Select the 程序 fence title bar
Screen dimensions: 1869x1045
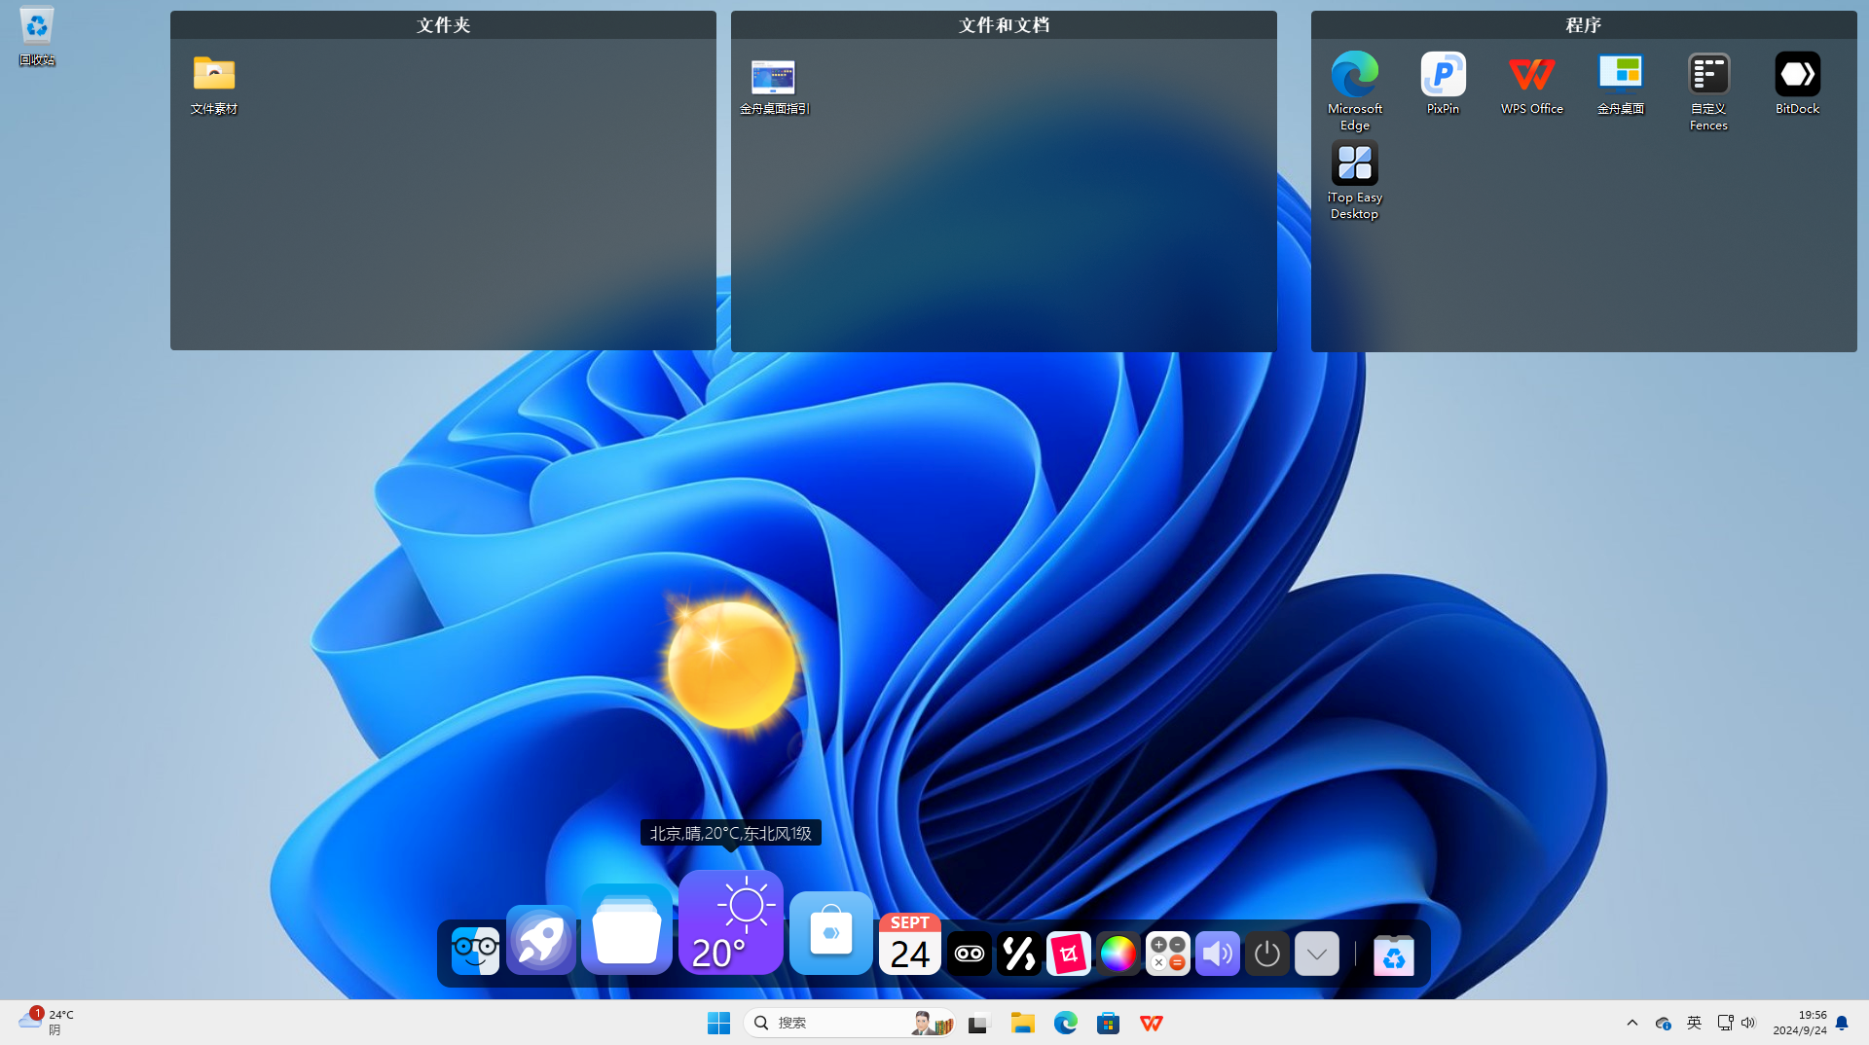point(1583,25)
